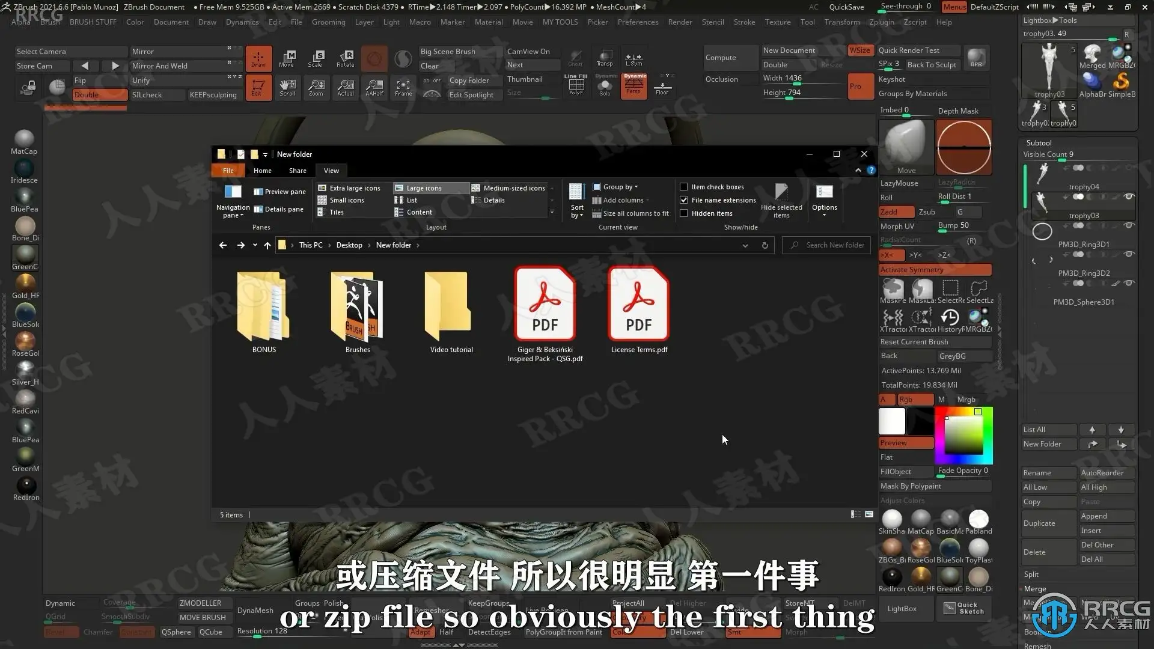
Task: Select the Move tool in the ZBrush toolbar
Action: (x=287, y=58)
